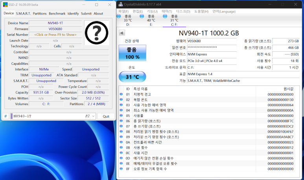Click status dot for attribute 0F 오류 정보 기록 항목 수
The image size is (304, 180).
[121, 169]
